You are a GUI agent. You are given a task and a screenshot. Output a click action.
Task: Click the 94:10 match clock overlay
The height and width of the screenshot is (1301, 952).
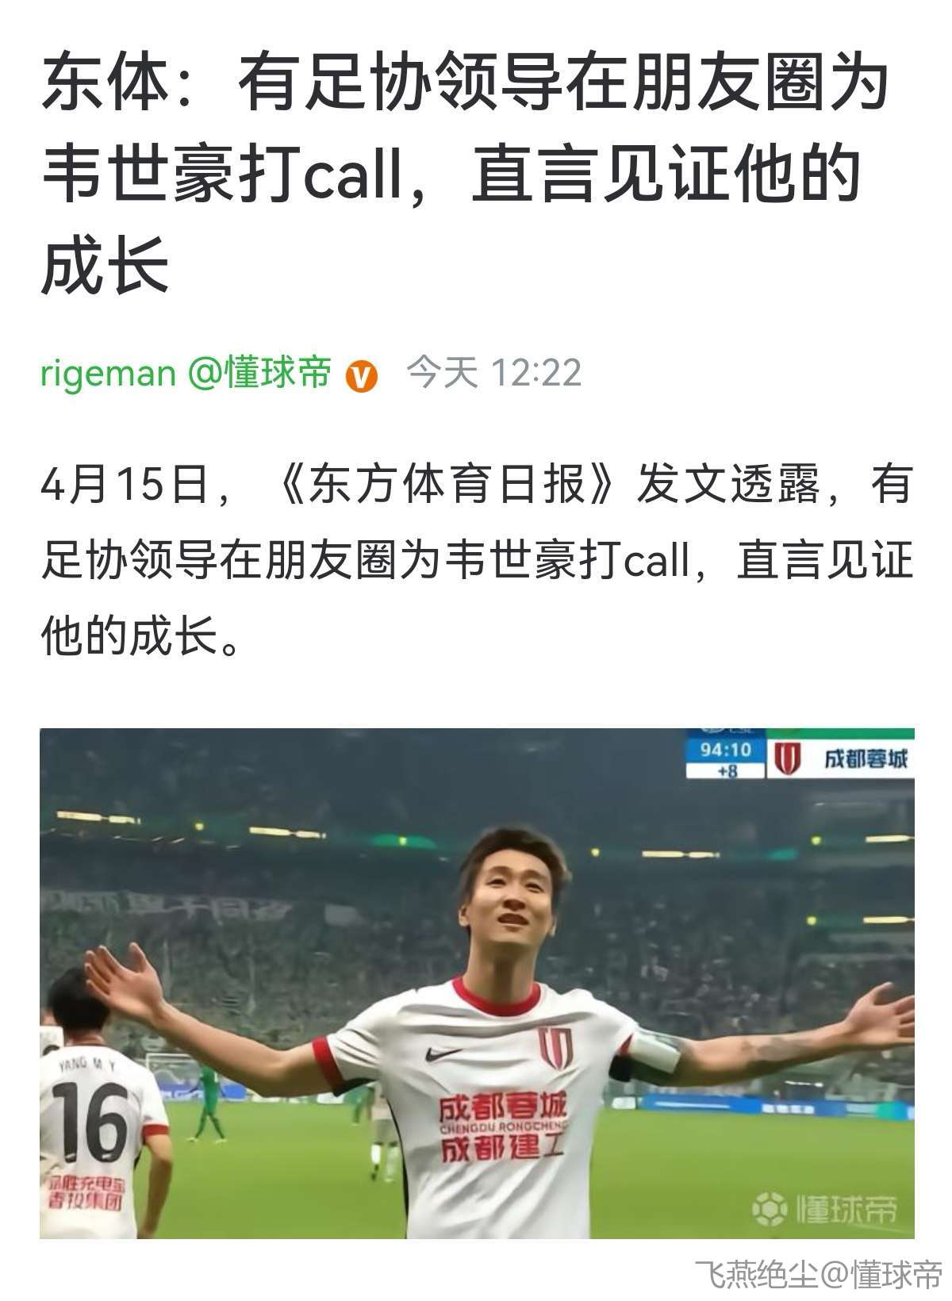tap(725, 749)
